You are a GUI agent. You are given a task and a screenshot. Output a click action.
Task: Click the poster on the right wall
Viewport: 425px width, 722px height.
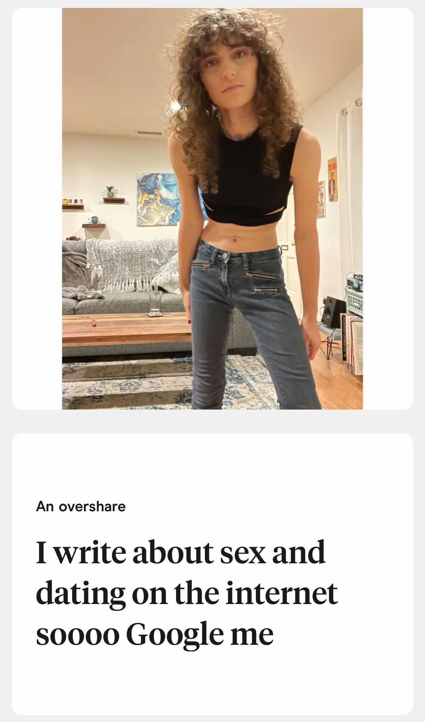[x=333, y=179]
